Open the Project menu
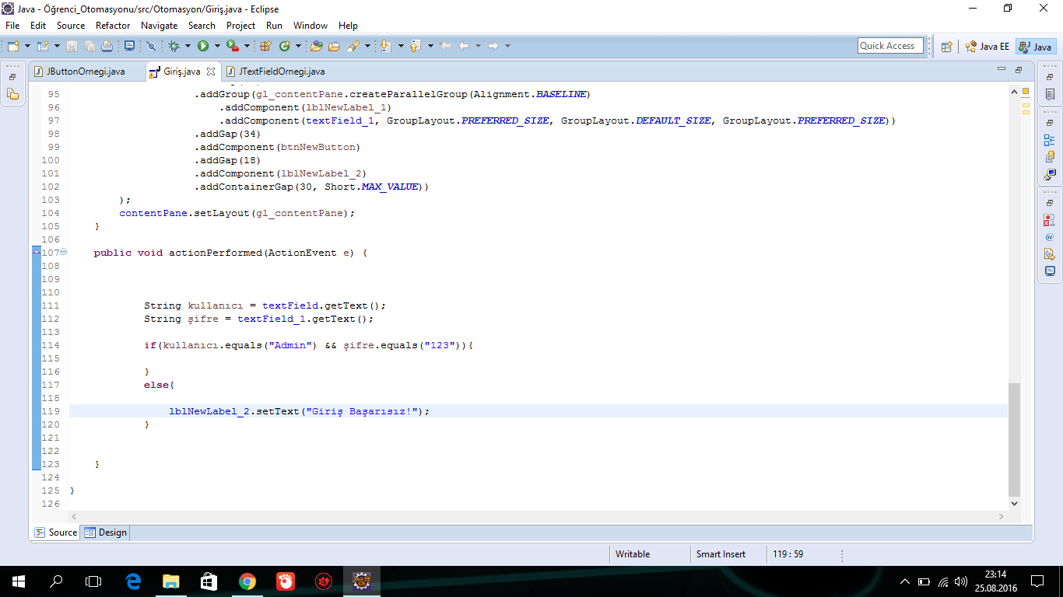1063x597 pixels. click(x=240, y=26)
